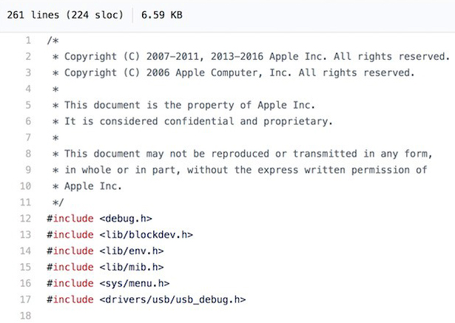Click the drivers/usb/usb_debug.h include path

pyautogui.click(x=172, y=299)
